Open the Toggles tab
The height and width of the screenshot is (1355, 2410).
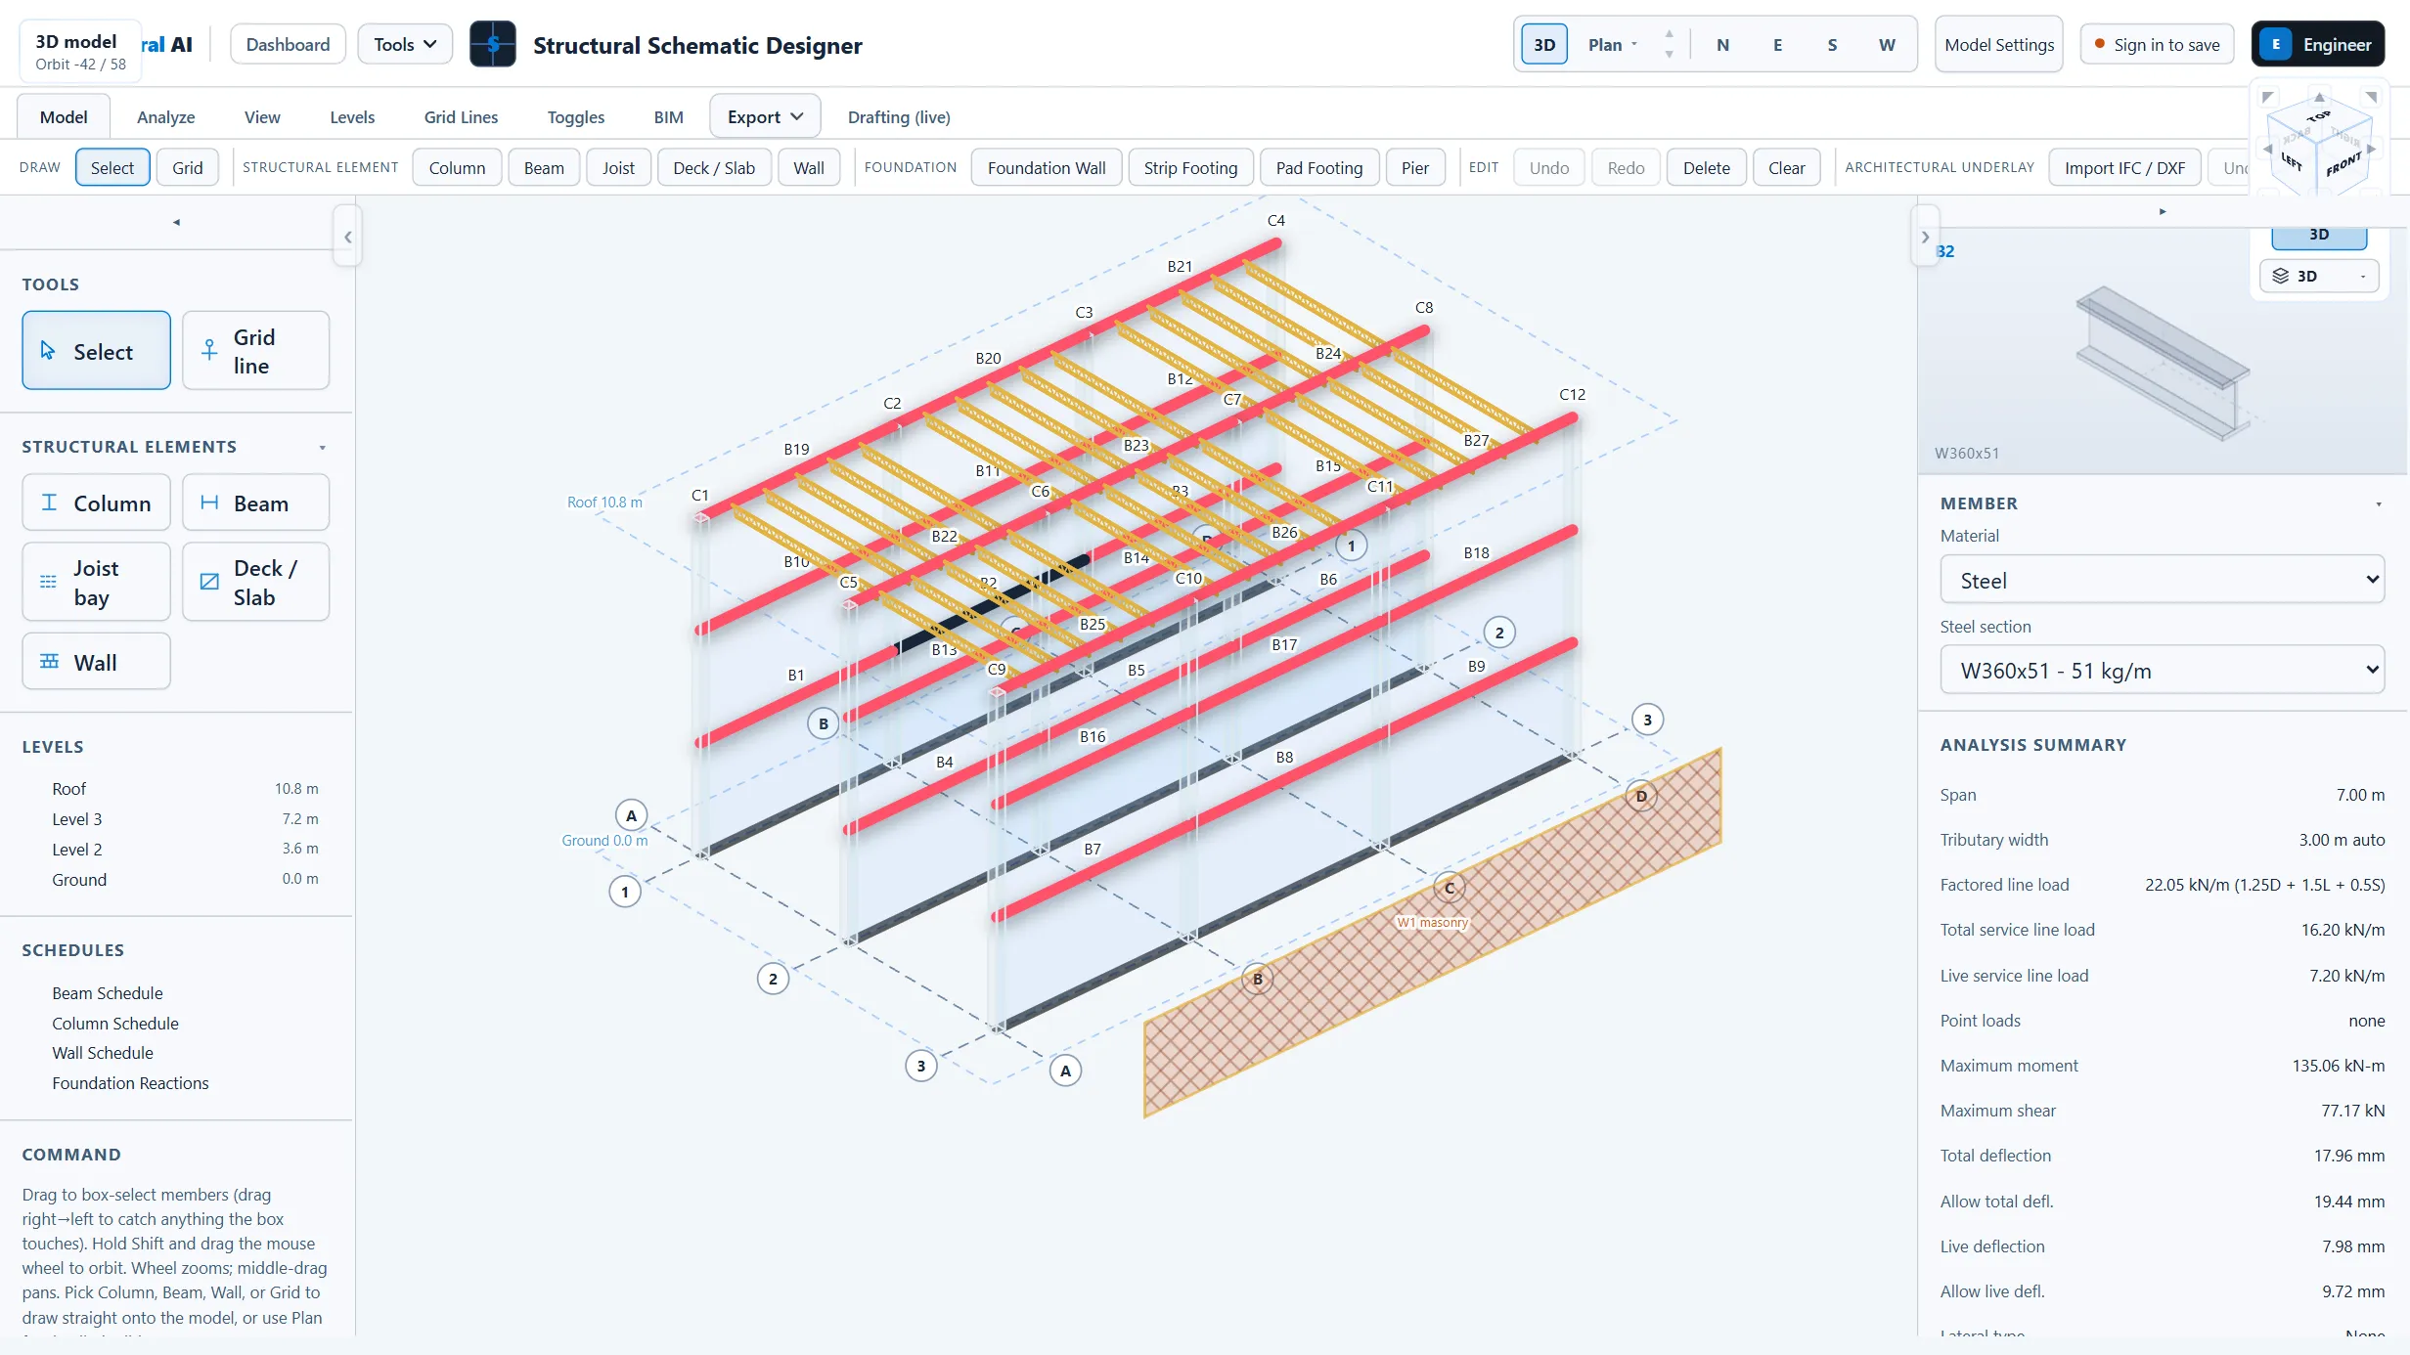pyautogui.click(x=575, y=116)
